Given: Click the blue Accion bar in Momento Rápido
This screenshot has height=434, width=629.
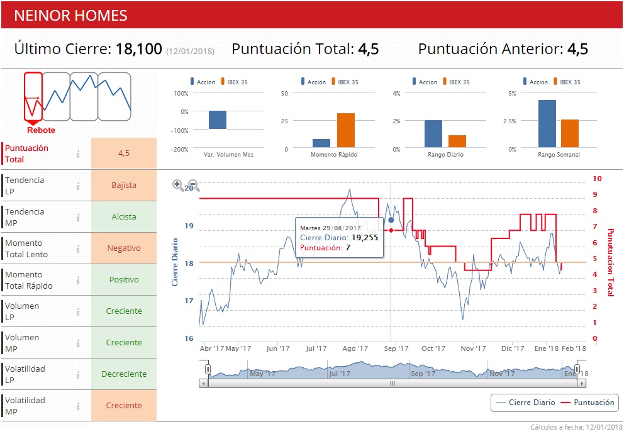Looking at the screenshot, I should pyautogui.click(x=321, y=143).
